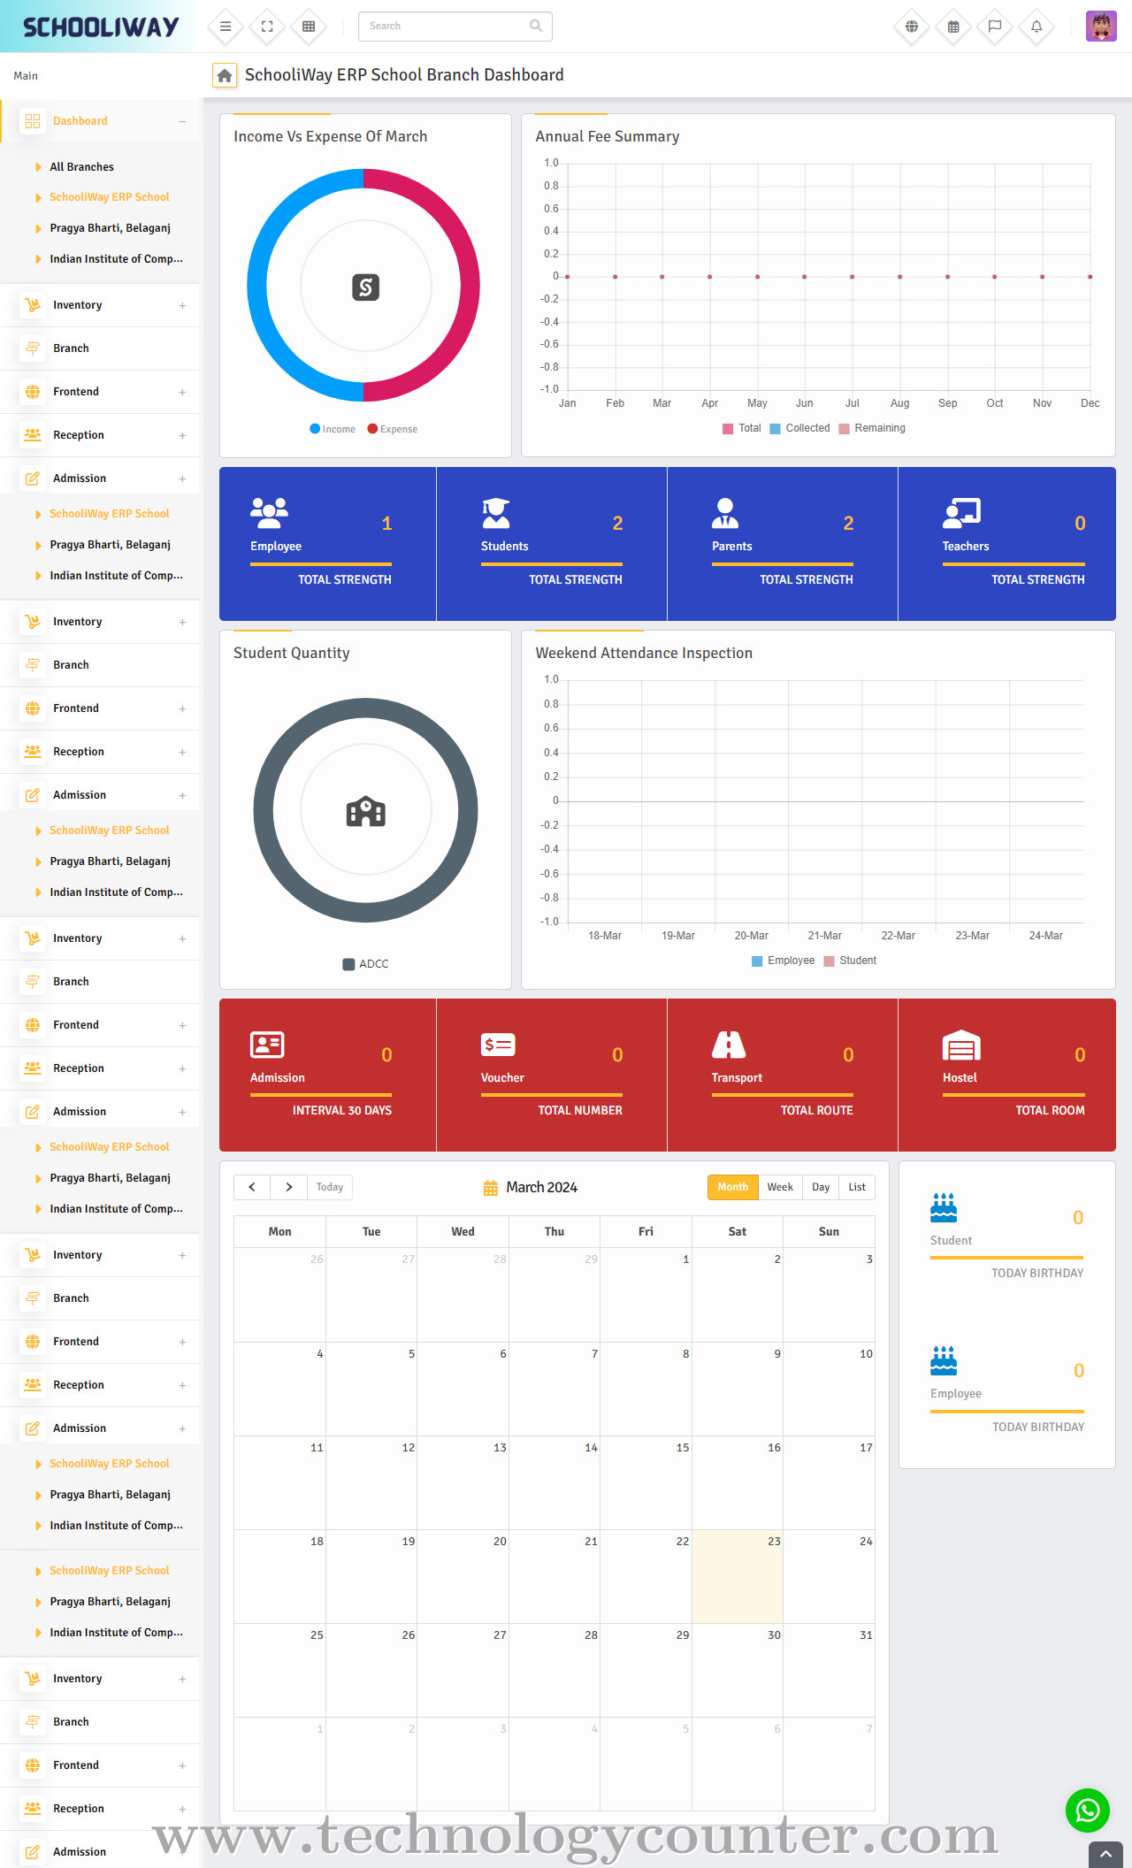Select All Branches in sidebar
The height and width of the screenshot is (1868, 1132).
click(81, 167)
